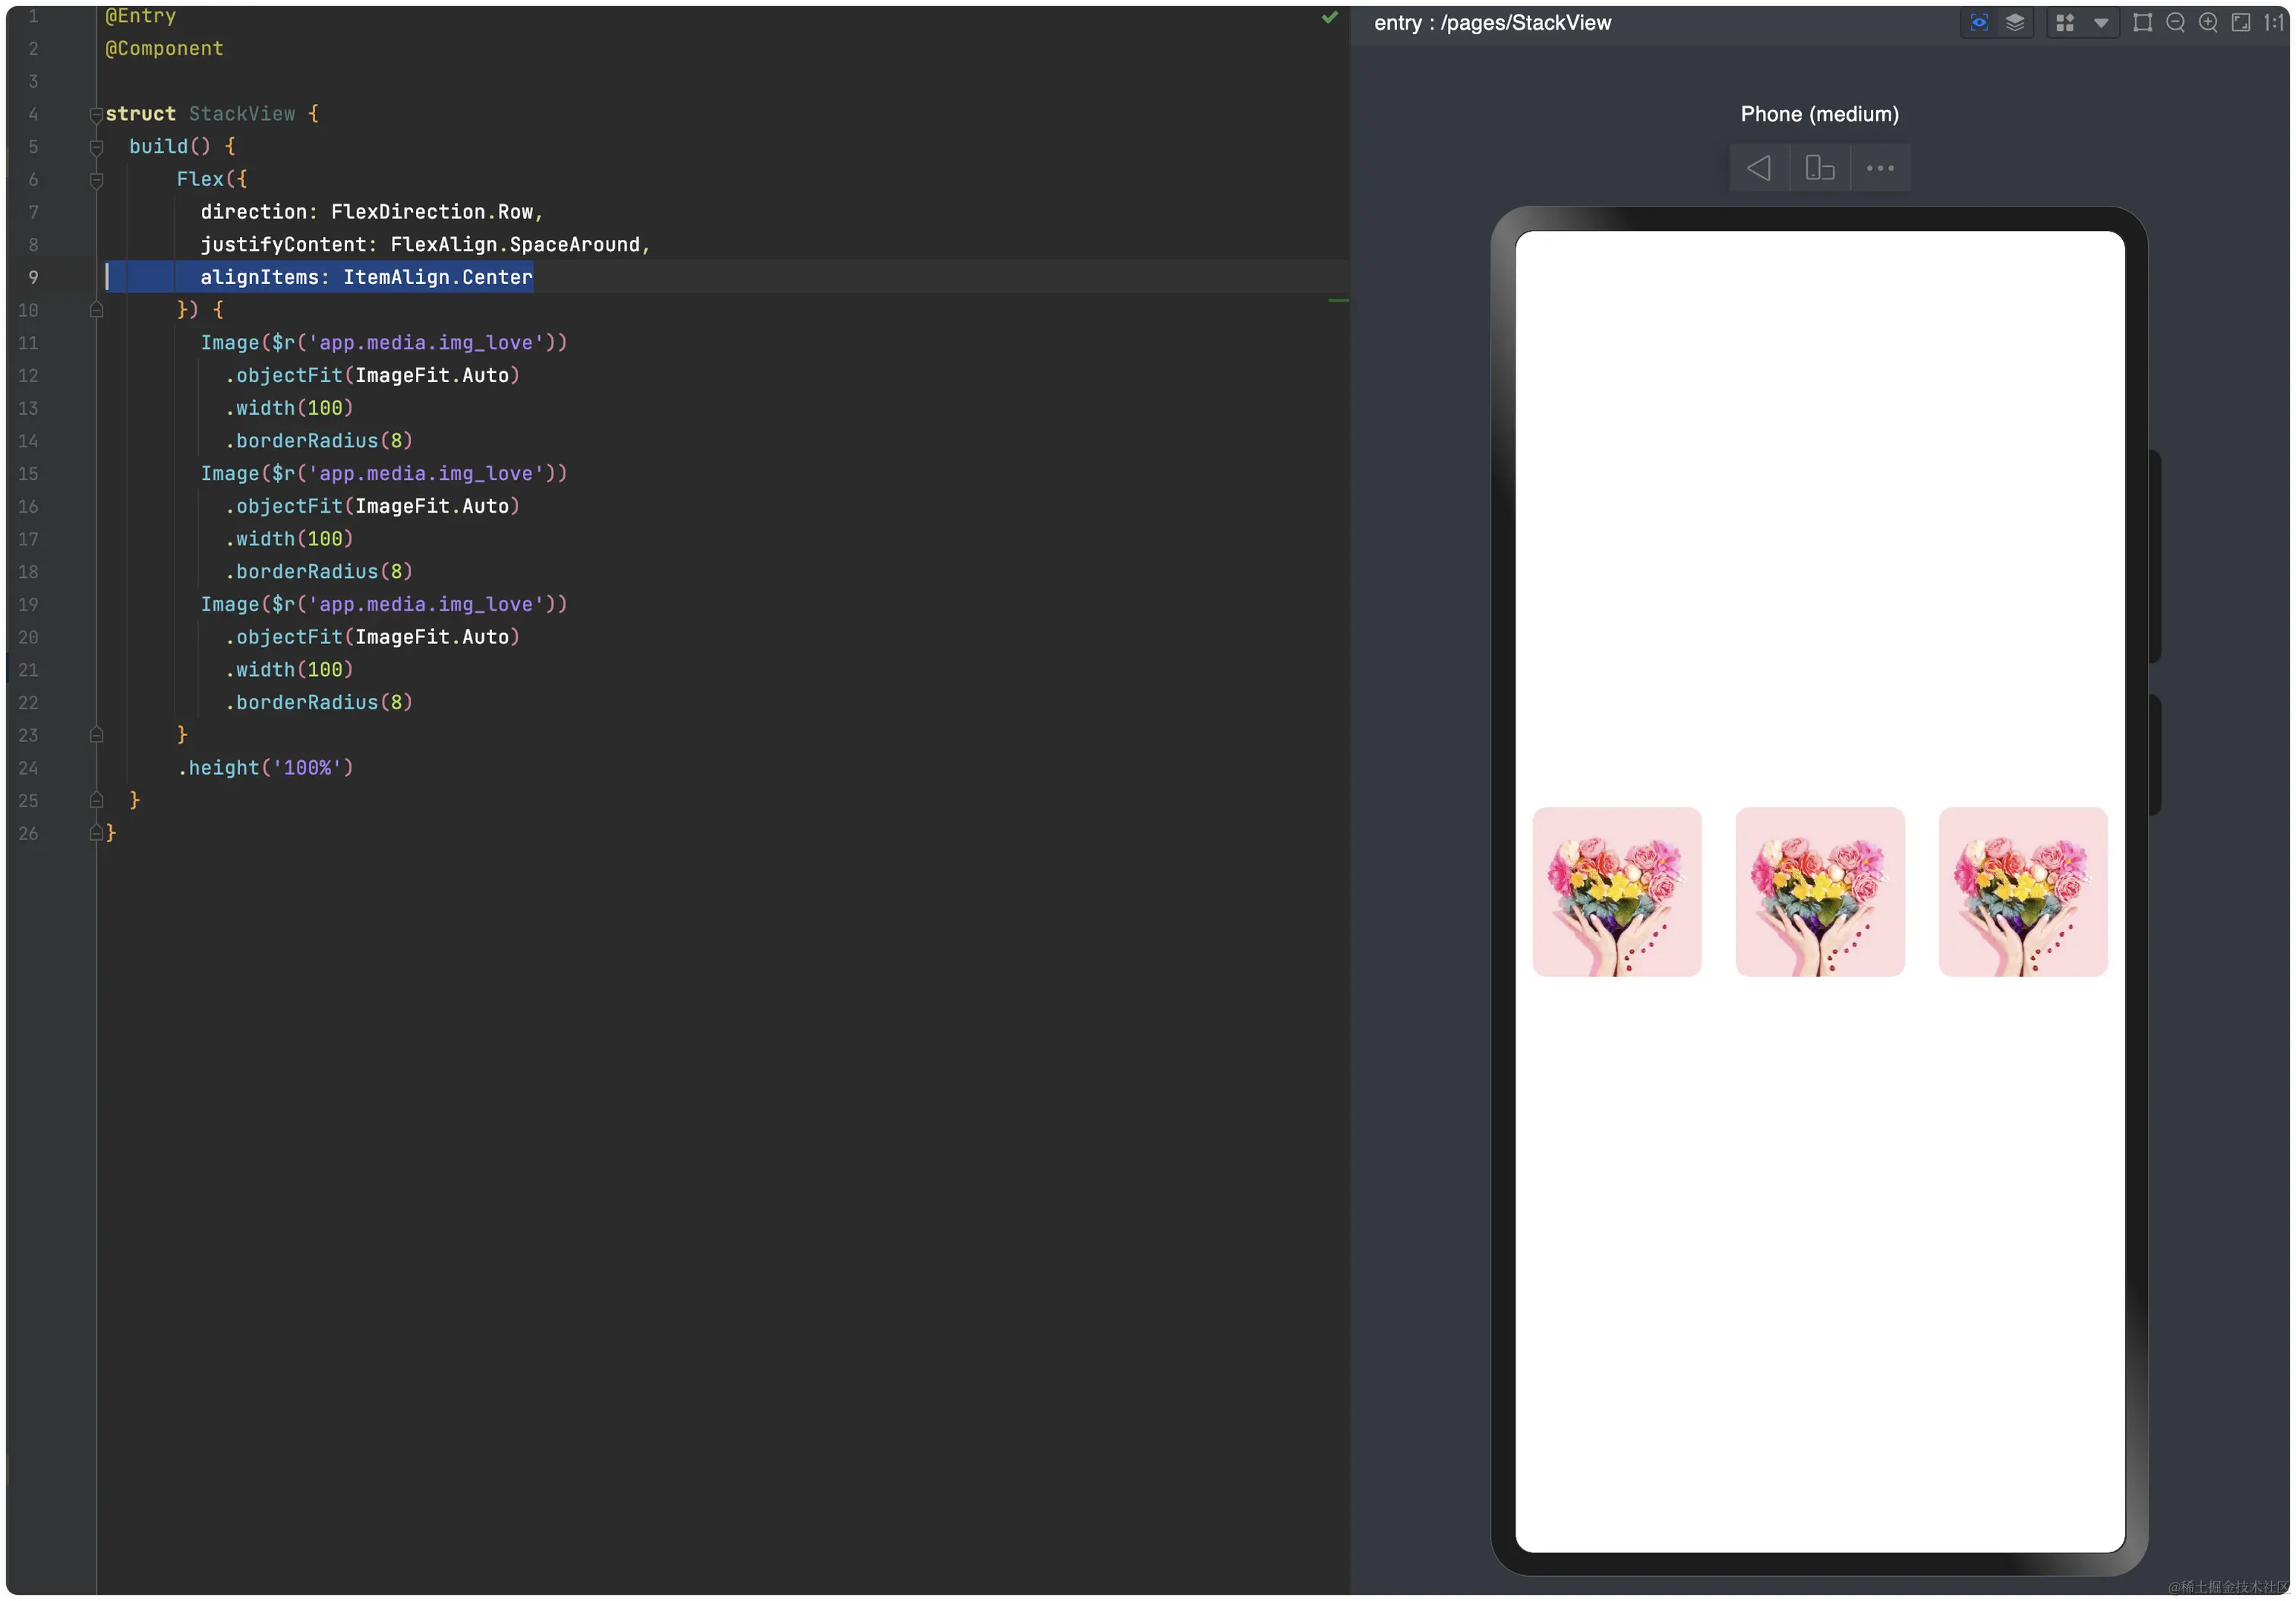Click line number 9 in the gutter
The width and height of the screenshot is (2296, 1601).
[x=33, y=278]
